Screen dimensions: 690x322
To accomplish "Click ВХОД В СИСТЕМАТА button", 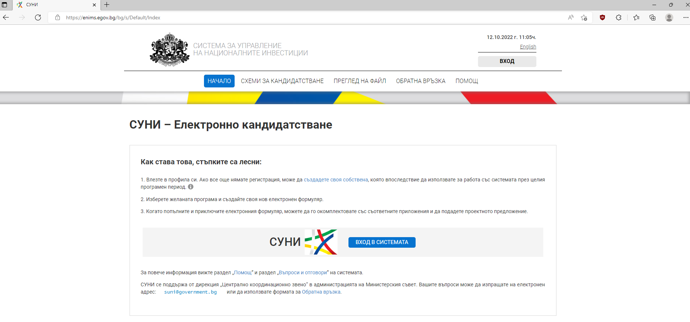I will tap(382, 242).
